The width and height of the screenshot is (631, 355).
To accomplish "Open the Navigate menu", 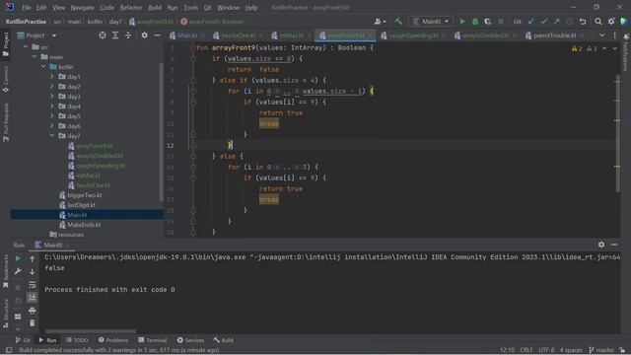I will 82,7.
